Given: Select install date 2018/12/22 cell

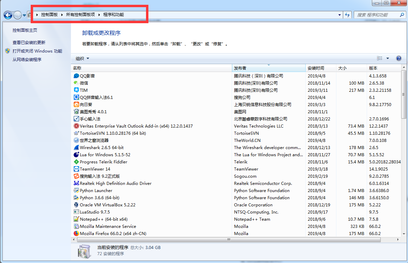Looking at the screenshot, I should 319,119.
